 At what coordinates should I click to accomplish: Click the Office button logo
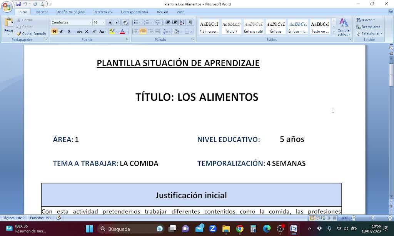point(7,7)
